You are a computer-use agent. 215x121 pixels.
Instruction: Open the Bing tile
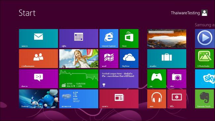point(167,38)
